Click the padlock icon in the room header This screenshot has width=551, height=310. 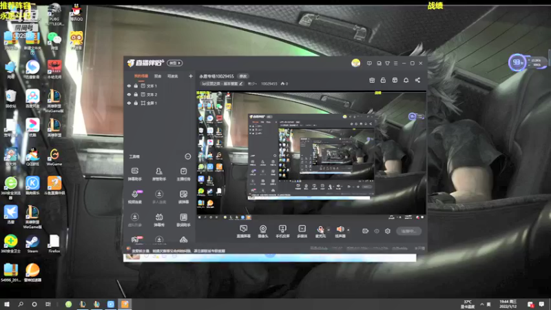(383, 80)
